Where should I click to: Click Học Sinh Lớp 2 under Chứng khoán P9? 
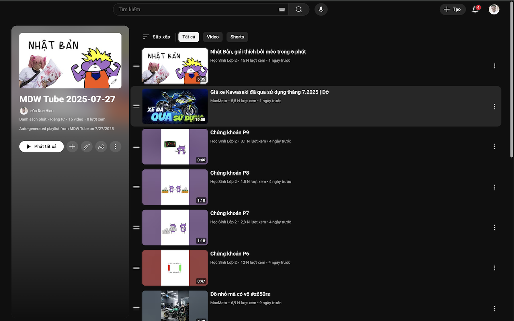pyautogui.click(x=223, y=141)
